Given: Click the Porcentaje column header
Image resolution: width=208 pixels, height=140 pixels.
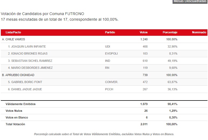Looking at the screenshot, I should pos(170,32).
